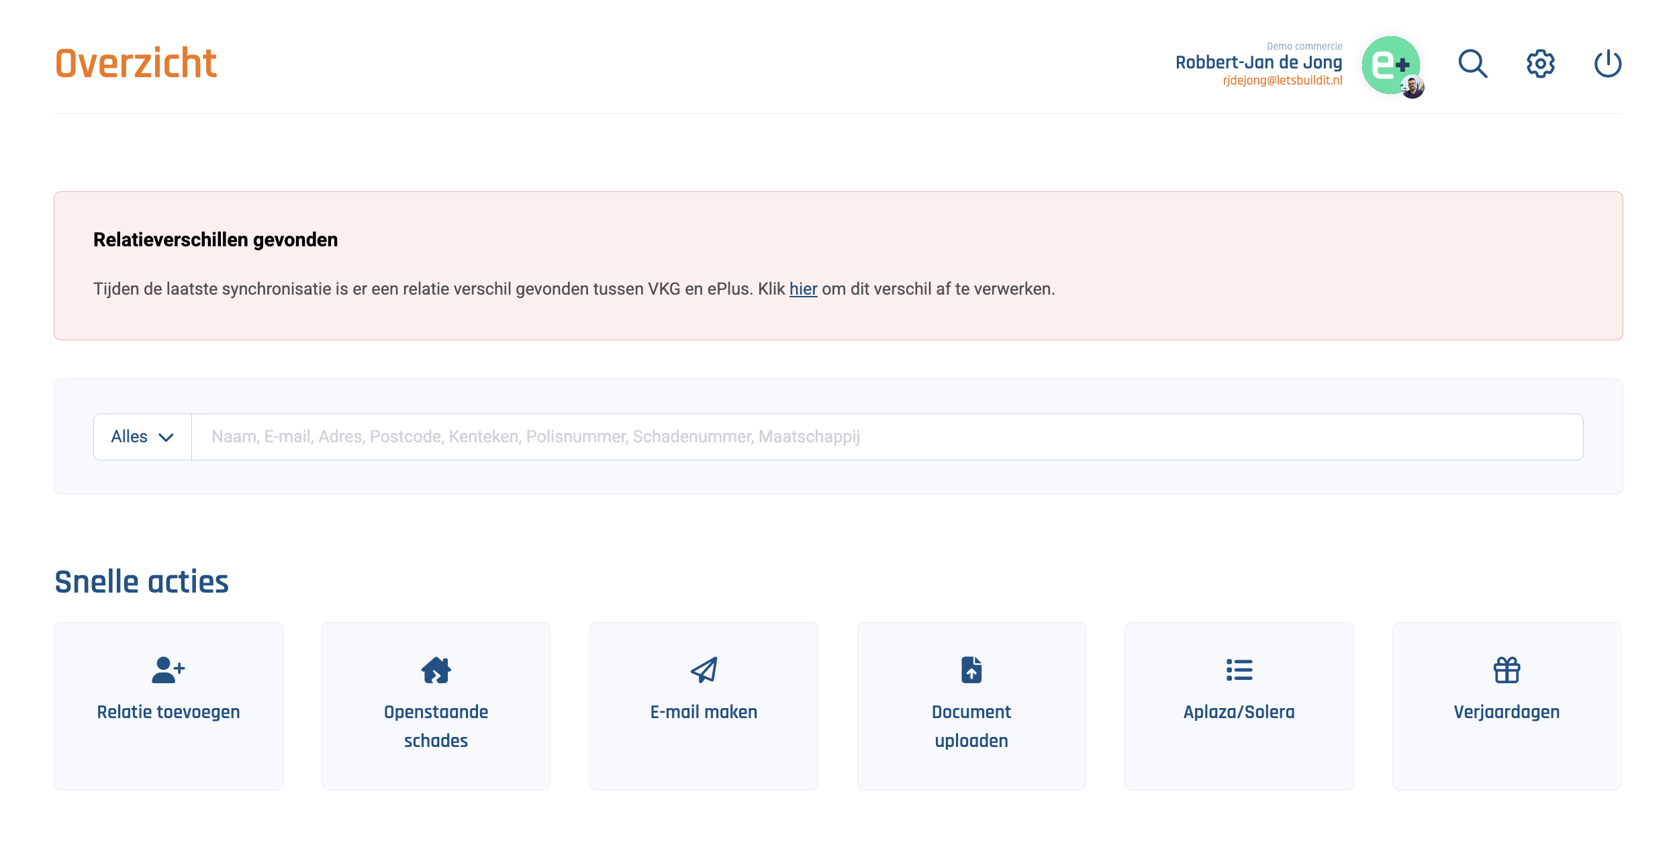Focus the Naam, E-mail, Adres search field

[886, 437]
